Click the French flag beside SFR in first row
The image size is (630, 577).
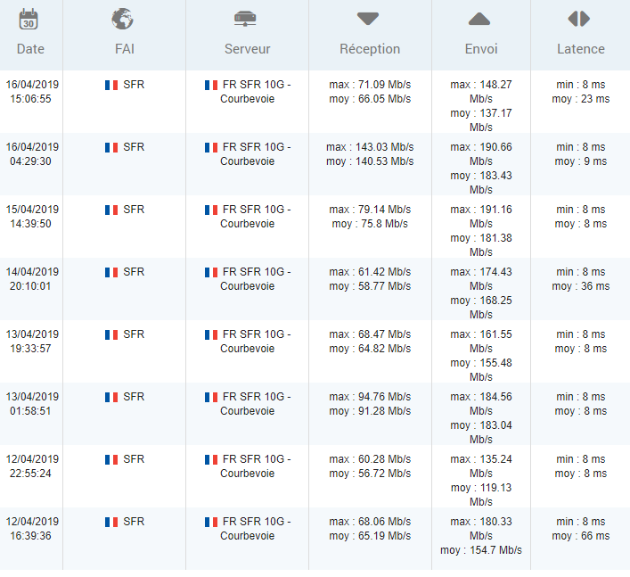111,85
